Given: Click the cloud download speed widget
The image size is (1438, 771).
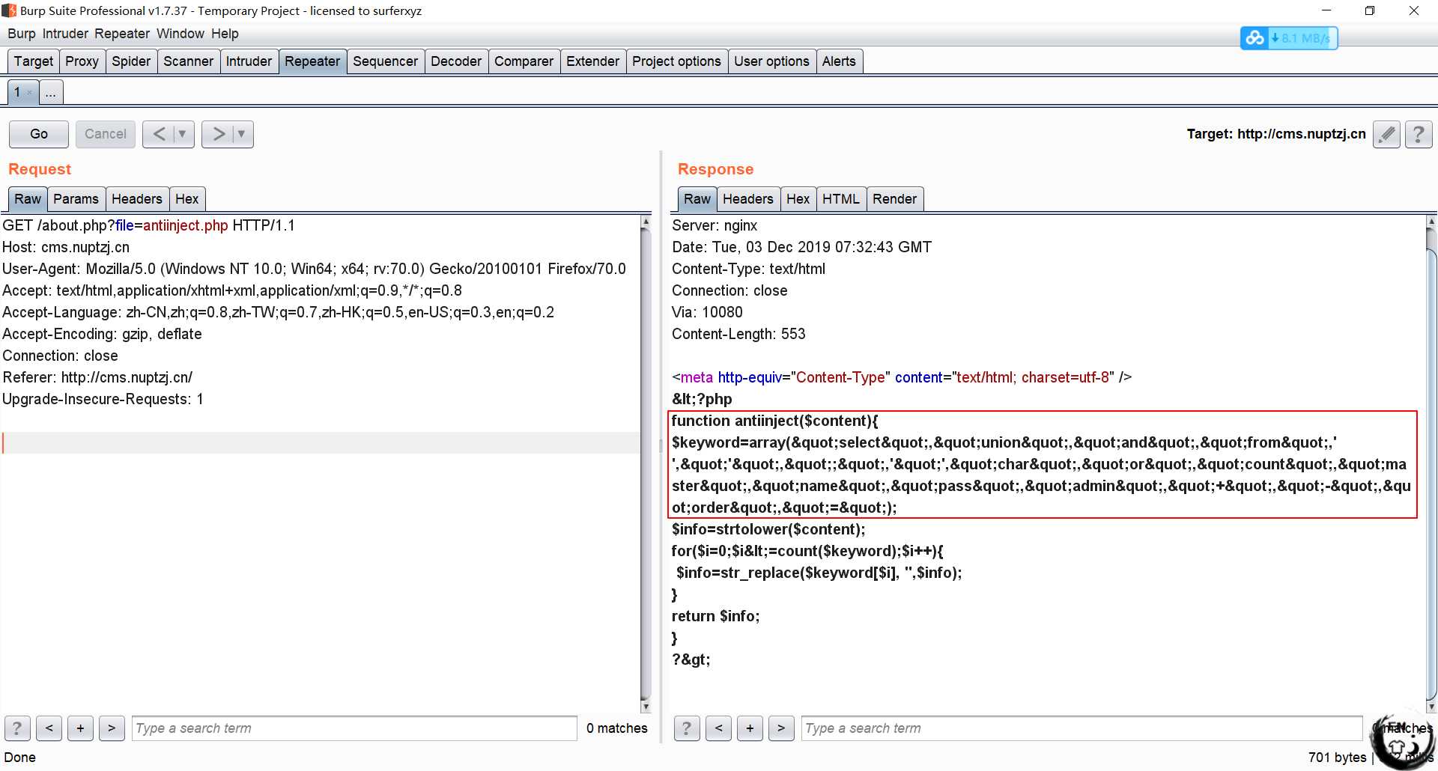Looking at the screenshot, I should coord(1289,38).
